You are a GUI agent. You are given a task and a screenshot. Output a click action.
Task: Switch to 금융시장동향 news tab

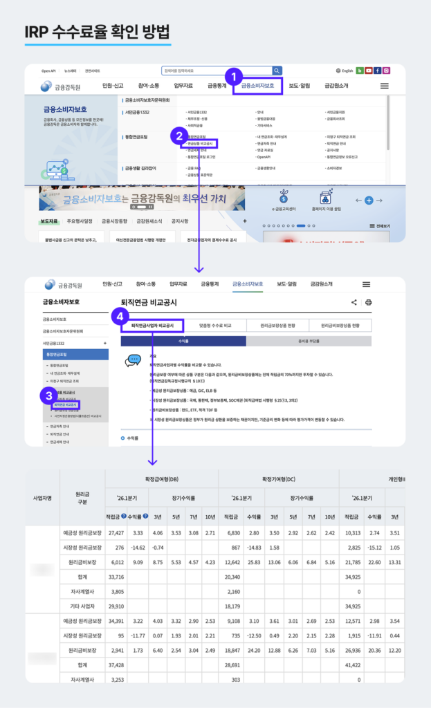click(114, 221)
